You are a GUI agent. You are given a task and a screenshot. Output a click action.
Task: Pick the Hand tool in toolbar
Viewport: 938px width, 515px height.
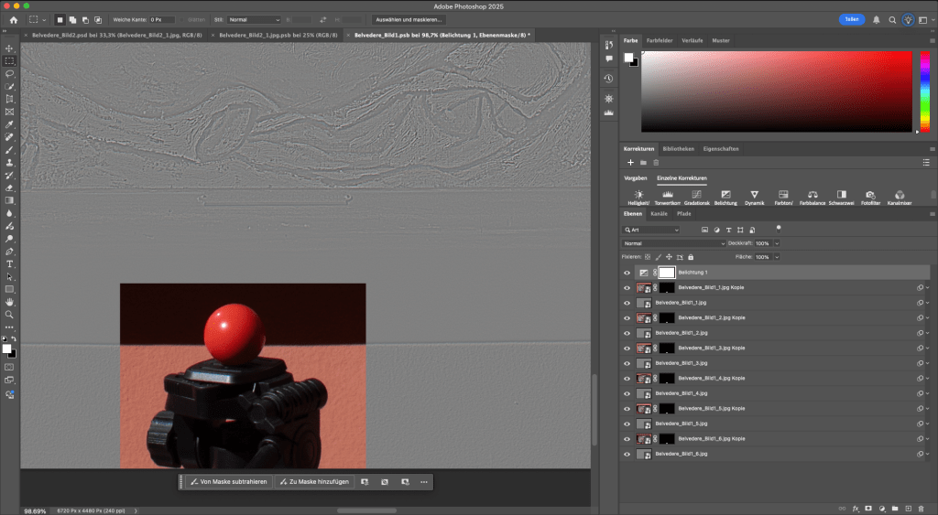pyautogui.click(x=9, y=301)
